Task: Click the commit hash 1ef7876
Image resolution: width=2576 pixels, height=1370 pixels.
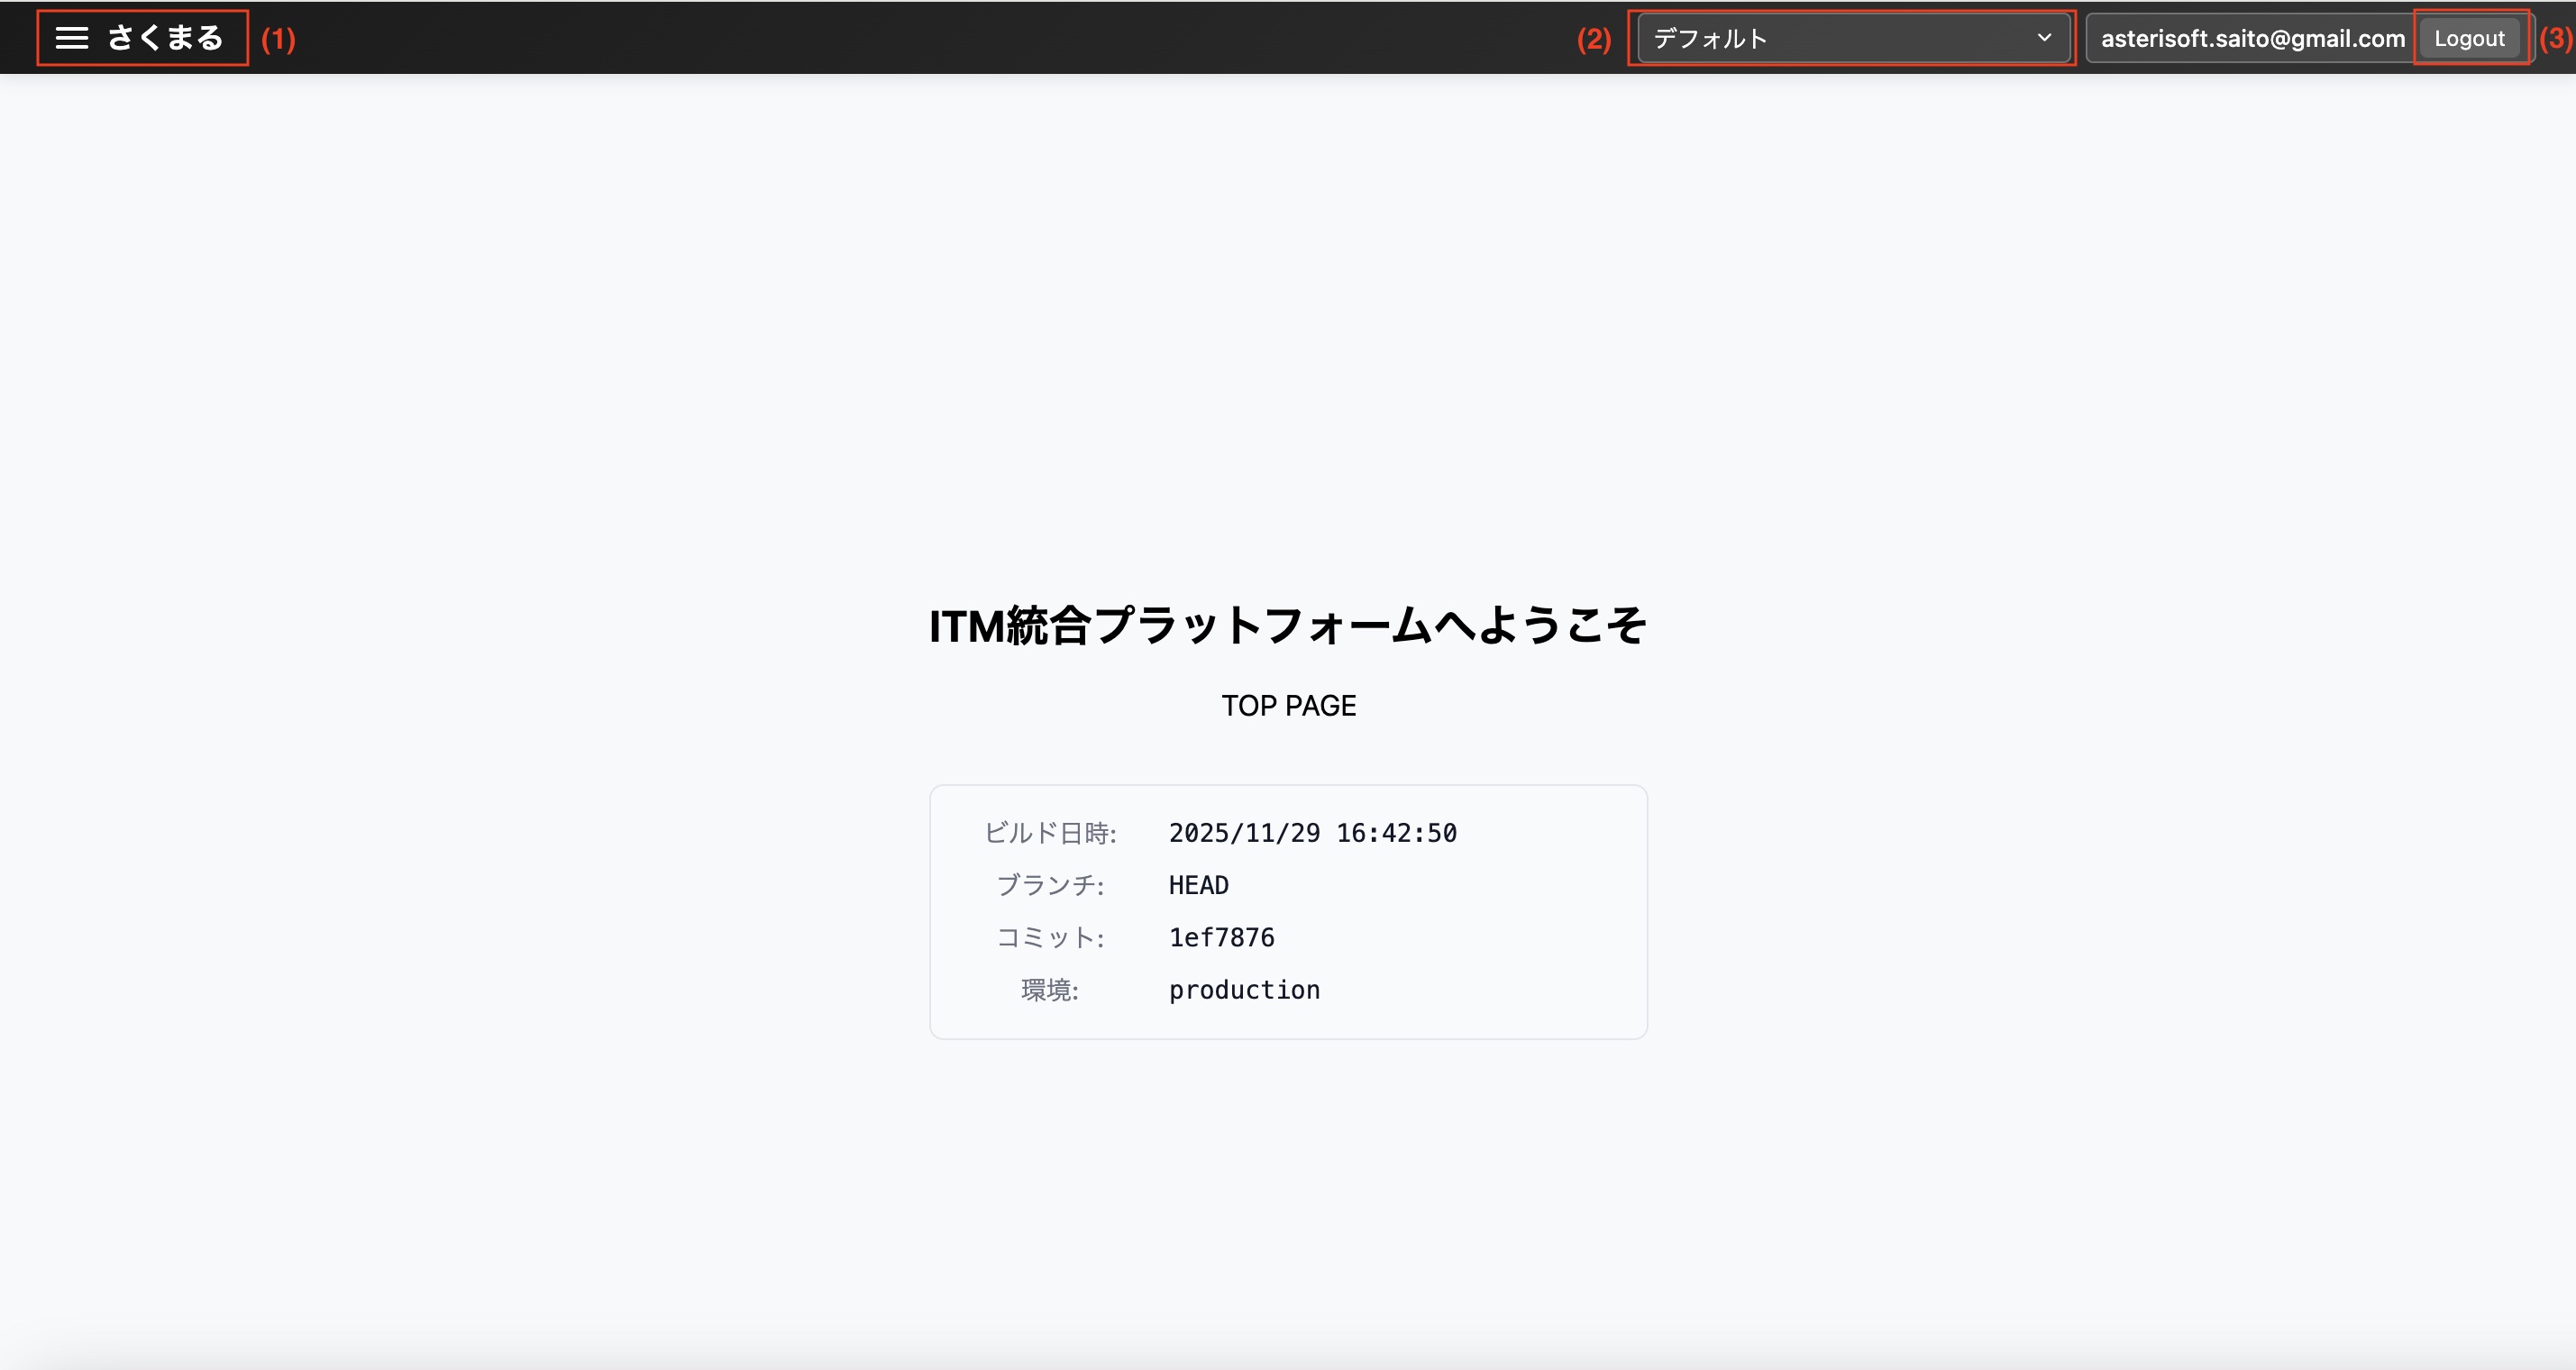Action: point(1221,937)
